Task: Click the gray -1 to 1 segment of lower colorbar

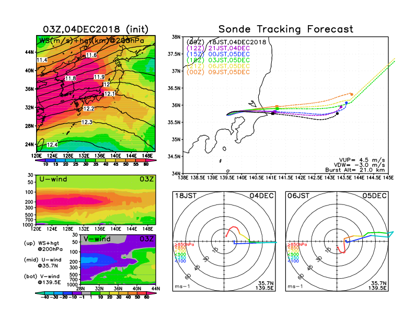Action: point(86,293)
